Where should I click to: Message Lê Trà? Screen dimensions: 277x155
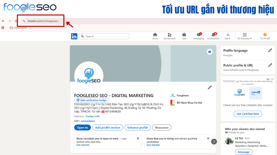244,152
